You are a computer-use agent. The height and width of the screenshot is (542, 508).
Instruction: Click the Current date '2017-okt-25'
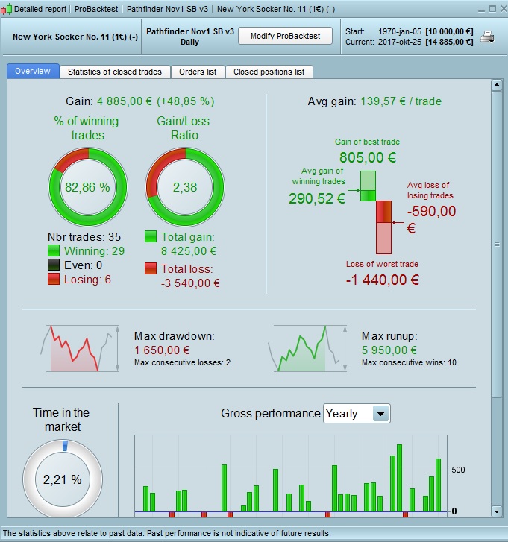click(x=400, y=42)
